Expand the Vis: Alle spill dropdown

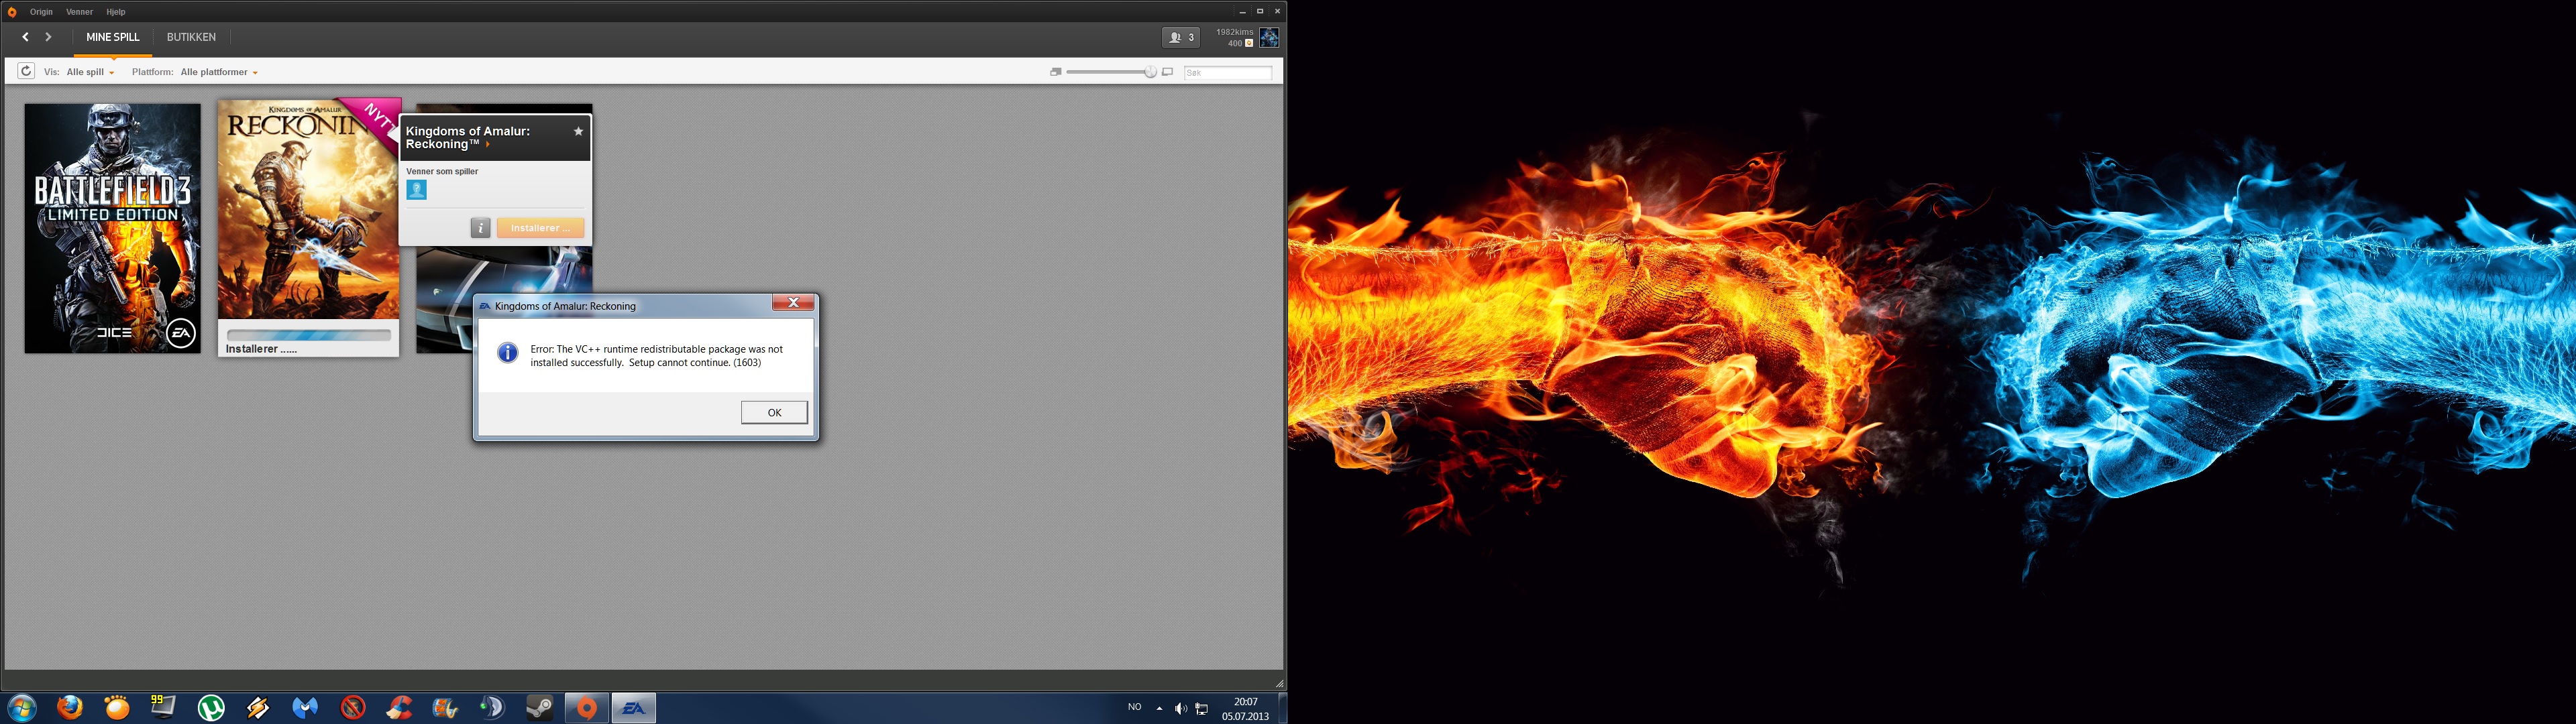click(x=91, y=72)
